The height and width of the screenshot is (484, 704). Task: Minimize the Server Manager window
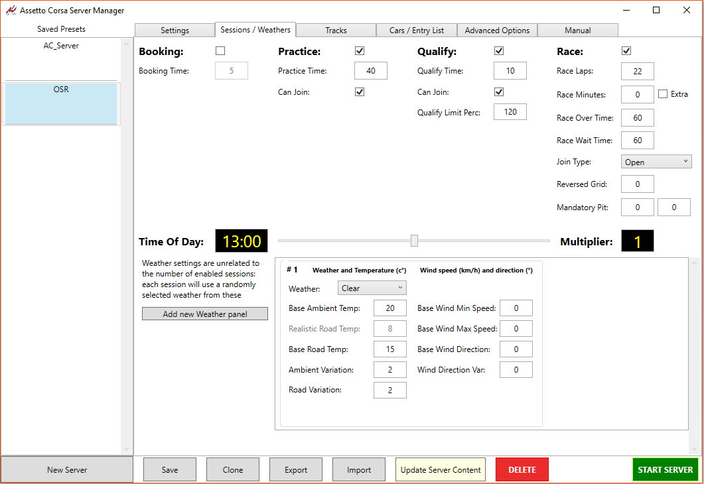point(626,10)
